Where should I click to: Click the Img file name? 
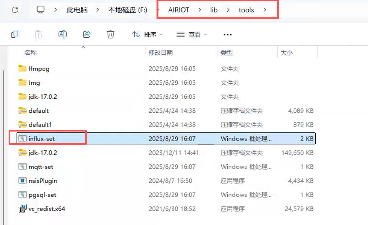pyautogui.click(x=34, y=83)
